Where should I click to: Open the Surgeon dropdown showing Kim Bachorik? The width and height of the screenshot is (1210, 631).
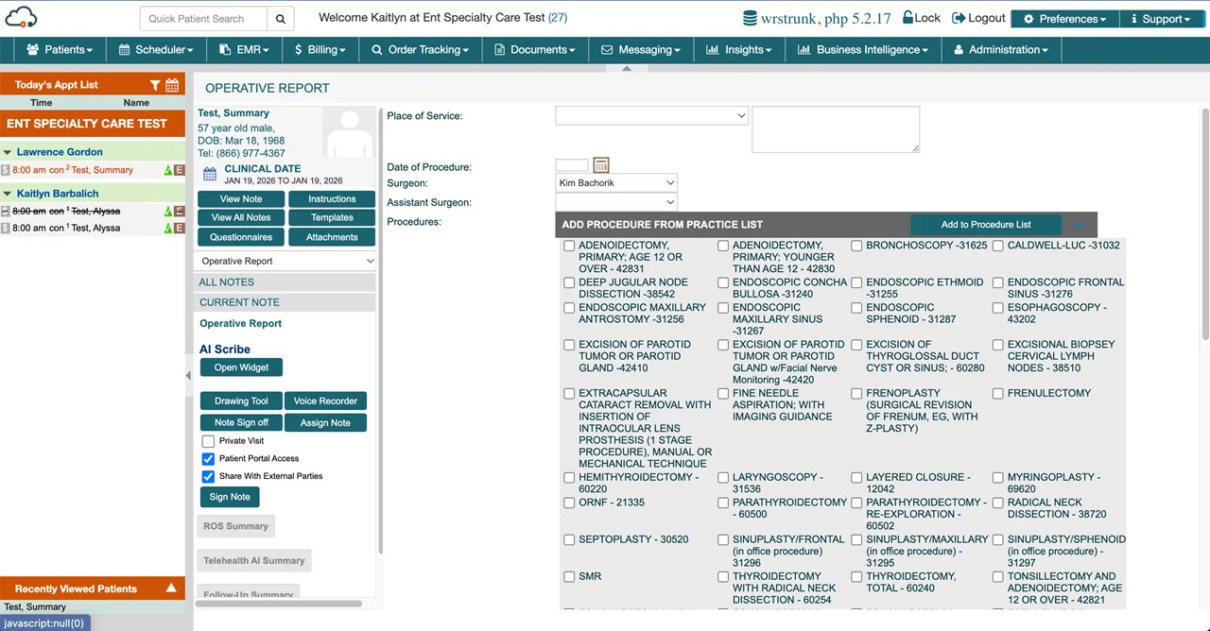615,182
